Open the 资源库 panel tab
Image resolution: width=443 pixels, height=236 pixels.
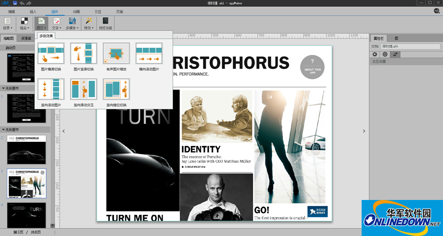click(x=26, y=38)
